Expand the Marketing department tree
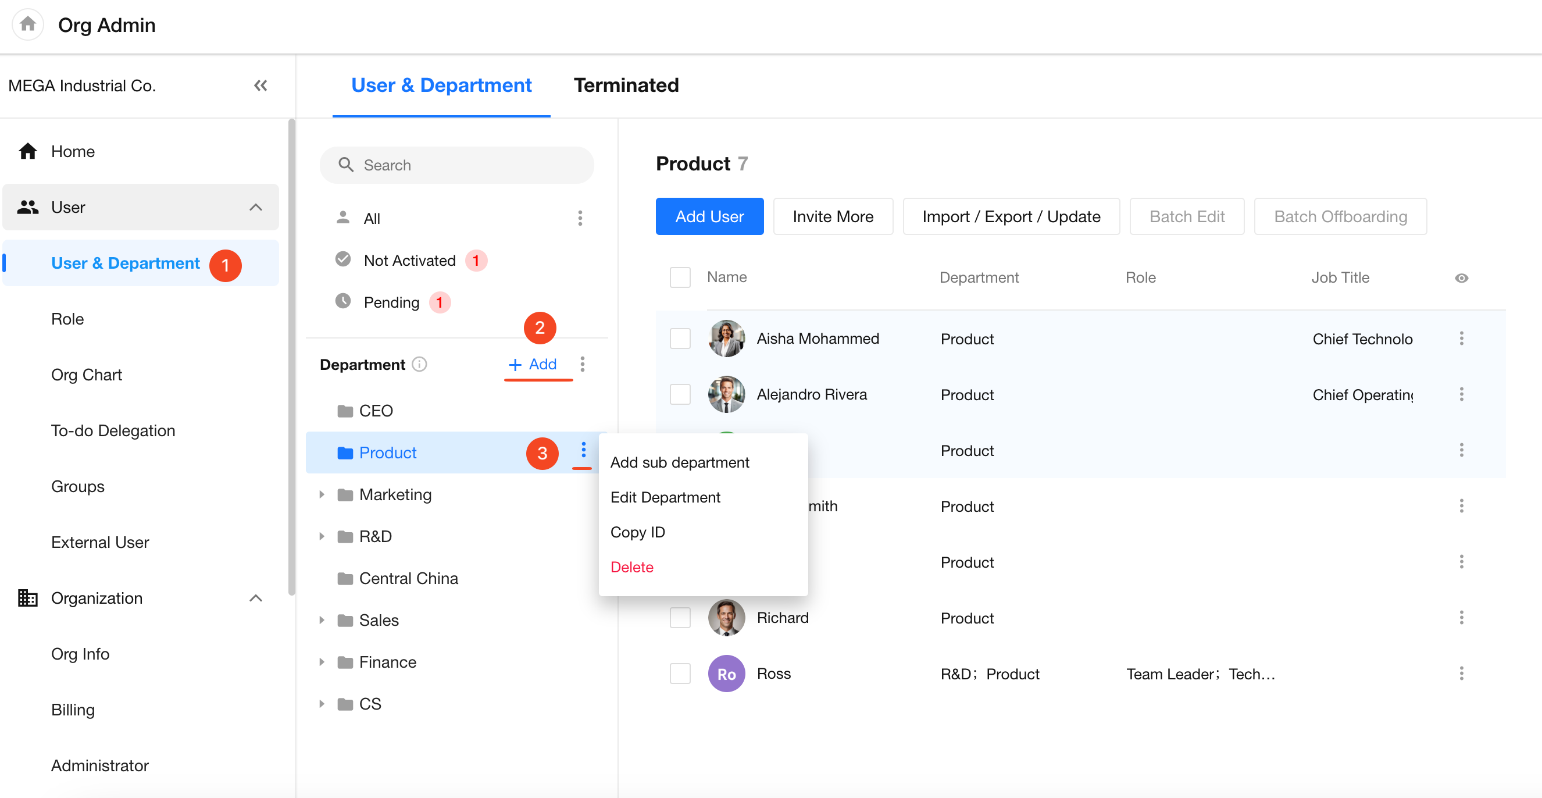 (322, 494)
